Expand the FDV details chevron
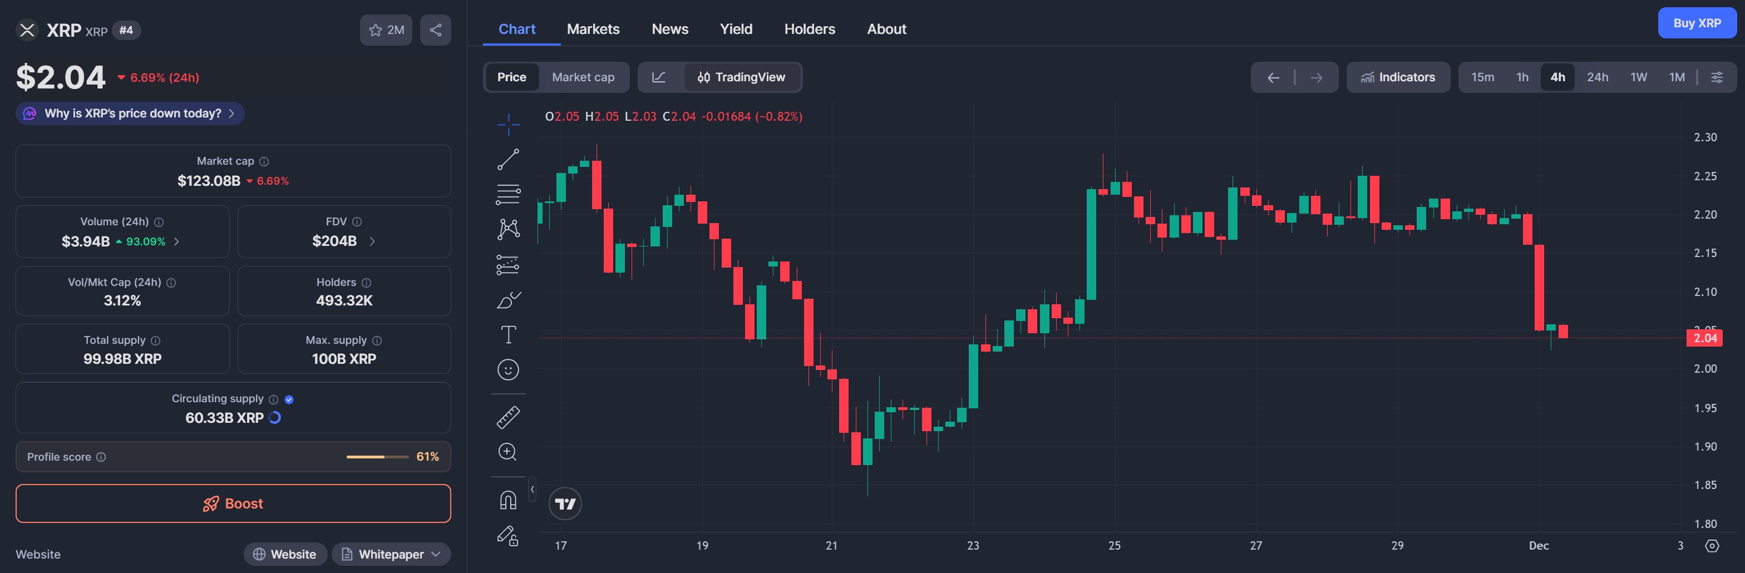 (x=372, y=241)
